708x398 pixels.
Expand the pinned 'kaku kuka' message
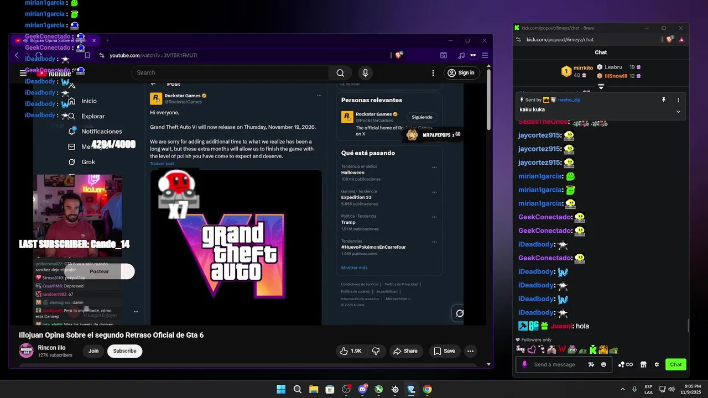pos(678,111)
